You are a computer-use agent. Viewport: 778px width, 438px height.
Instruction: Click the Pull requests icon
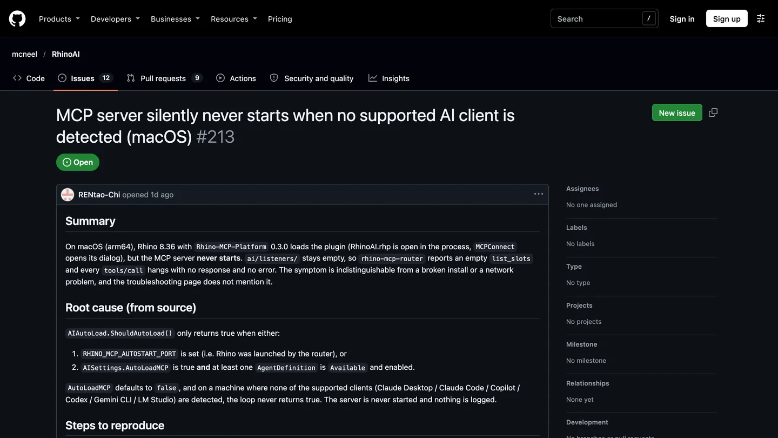[x=131, y=78]
